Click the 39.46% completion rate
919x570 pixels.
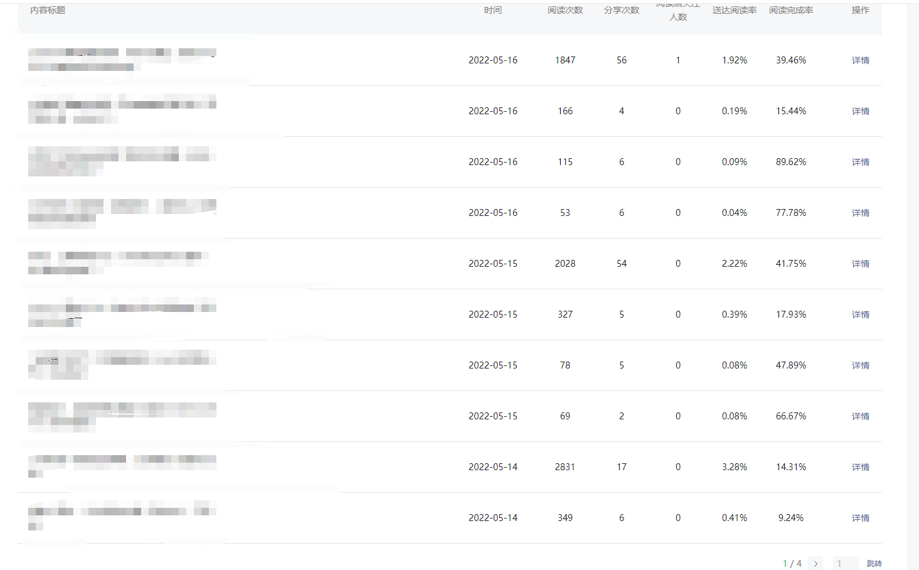[x=791, y=60]
